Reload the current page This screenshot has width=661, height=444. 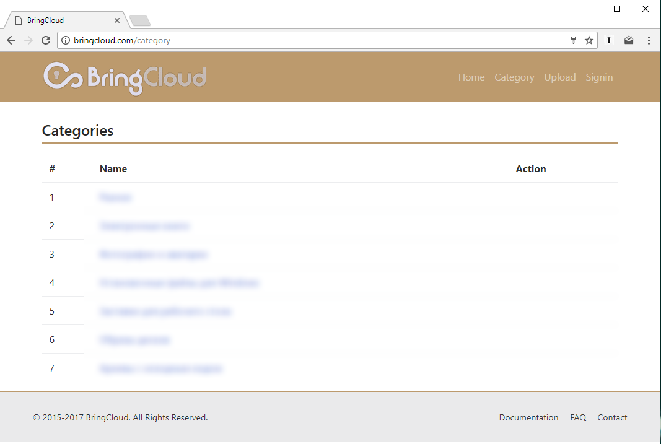point(46,40)
